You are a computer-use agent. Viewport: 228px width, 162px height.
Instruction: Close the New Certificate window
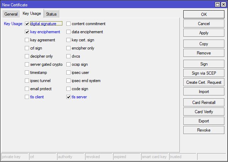point(223,5)
